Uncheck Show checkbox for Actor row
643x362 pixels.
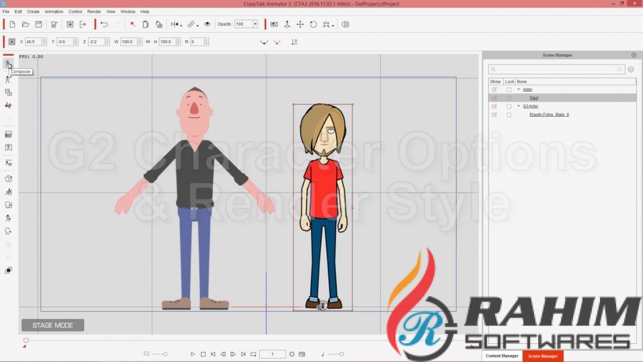(494, 90)
